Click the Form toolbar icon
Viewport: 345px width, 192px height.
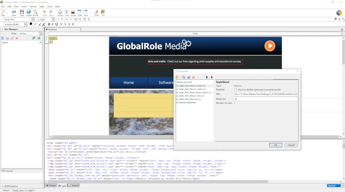click(x=85, y=12)
